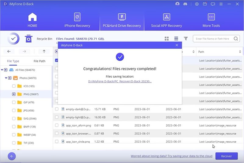This screenshot has width=244, height=163.
Task: Click the app_icon_aform.png file icon
Action: tap(63, 125)
